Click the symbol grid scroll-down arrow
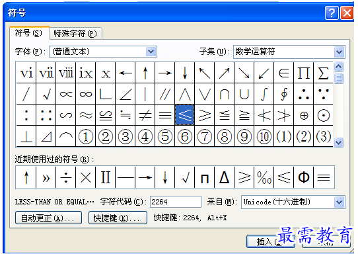The width and height of the screenshot is (358, 256). click(338, 142)
